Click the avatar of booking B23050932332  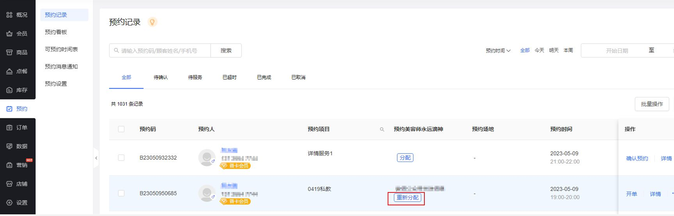click(x=206, y=158)
